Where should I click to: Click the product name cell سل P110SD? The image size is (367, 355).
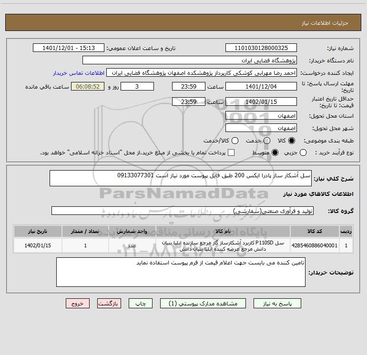tap(223, 245)
